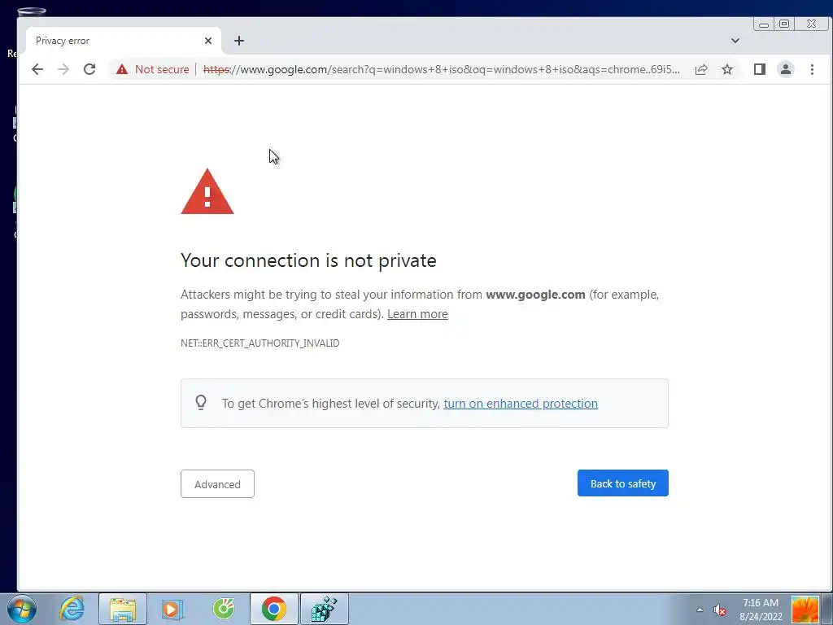This screenshot has width=833, height=625.
Task: Click the Back to safety button
Action: coord(622,483)
